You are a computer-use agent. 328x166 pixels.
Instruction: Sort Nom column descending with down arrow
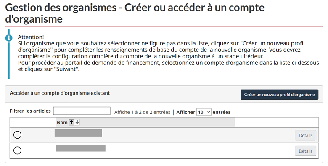77,122
